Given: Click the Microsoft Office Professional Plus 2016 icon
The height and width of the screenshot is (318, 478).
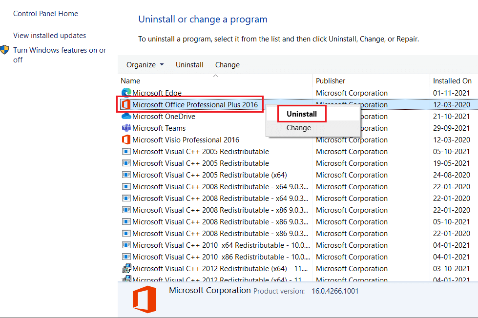Looking at the screenshot, I should coord(125,104).
